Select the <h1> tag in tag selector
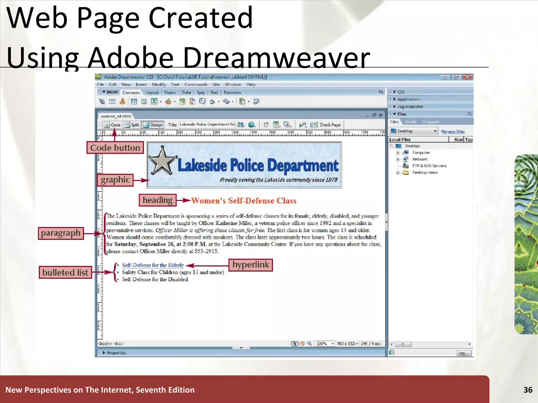 pyautogui.click(x=118, y=343)
